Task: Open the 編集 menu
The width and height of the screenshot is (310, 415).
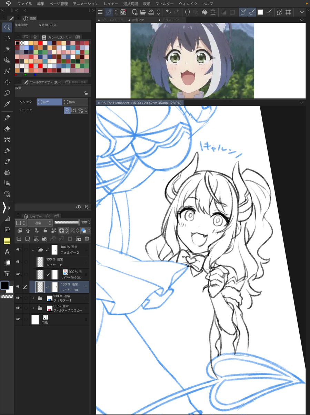Action: [x=41, y=3]
